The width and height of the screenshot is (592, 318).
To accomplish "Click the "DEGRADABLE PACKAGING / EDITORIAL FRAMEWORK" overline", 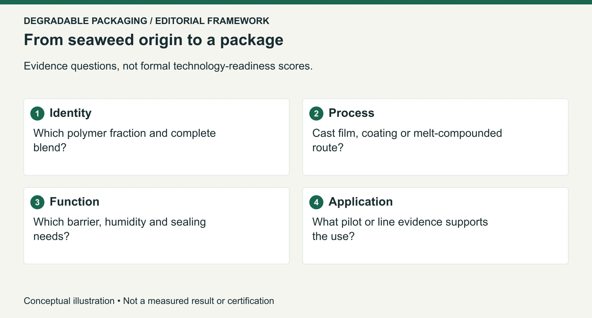I will (x=147, y=21).
